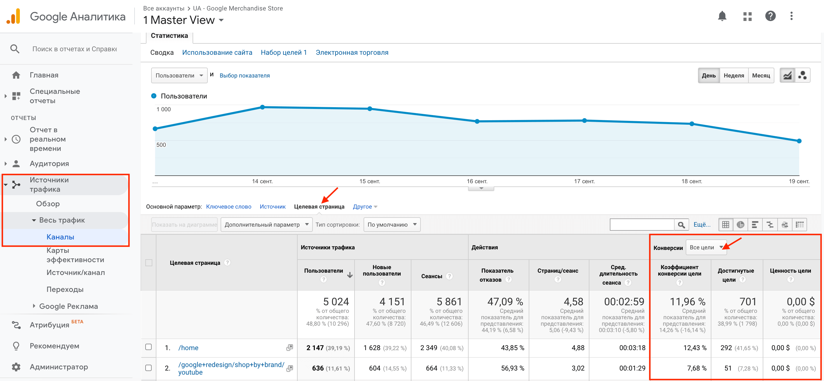Open the Все цели conversions dropdown

click(706, 248)
